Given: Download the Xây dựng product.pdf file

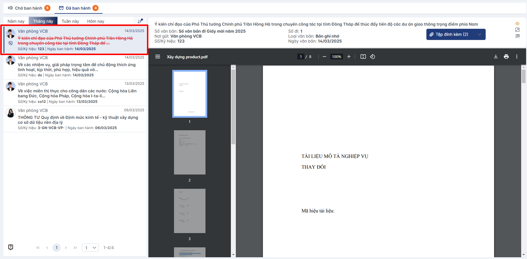Looking at the screenshot, I should 496,57.
